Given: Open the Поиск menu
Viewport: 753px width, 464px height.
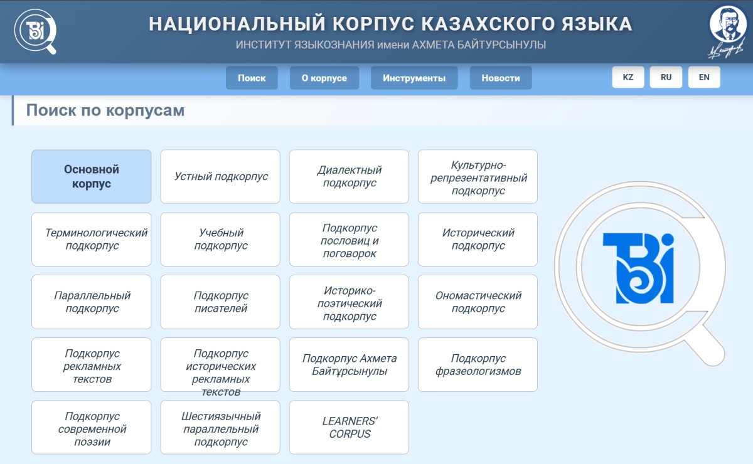Looking at the screenshot, I should click(x=252, y=78).
